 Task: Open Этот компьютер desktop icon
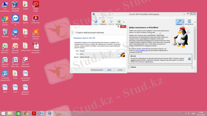[x=5, y=6]
